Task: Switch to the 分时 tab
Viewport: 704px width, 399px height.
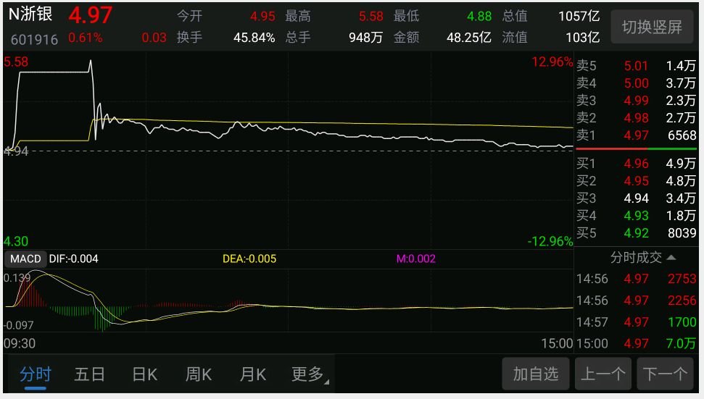Action: click(35, 374)
